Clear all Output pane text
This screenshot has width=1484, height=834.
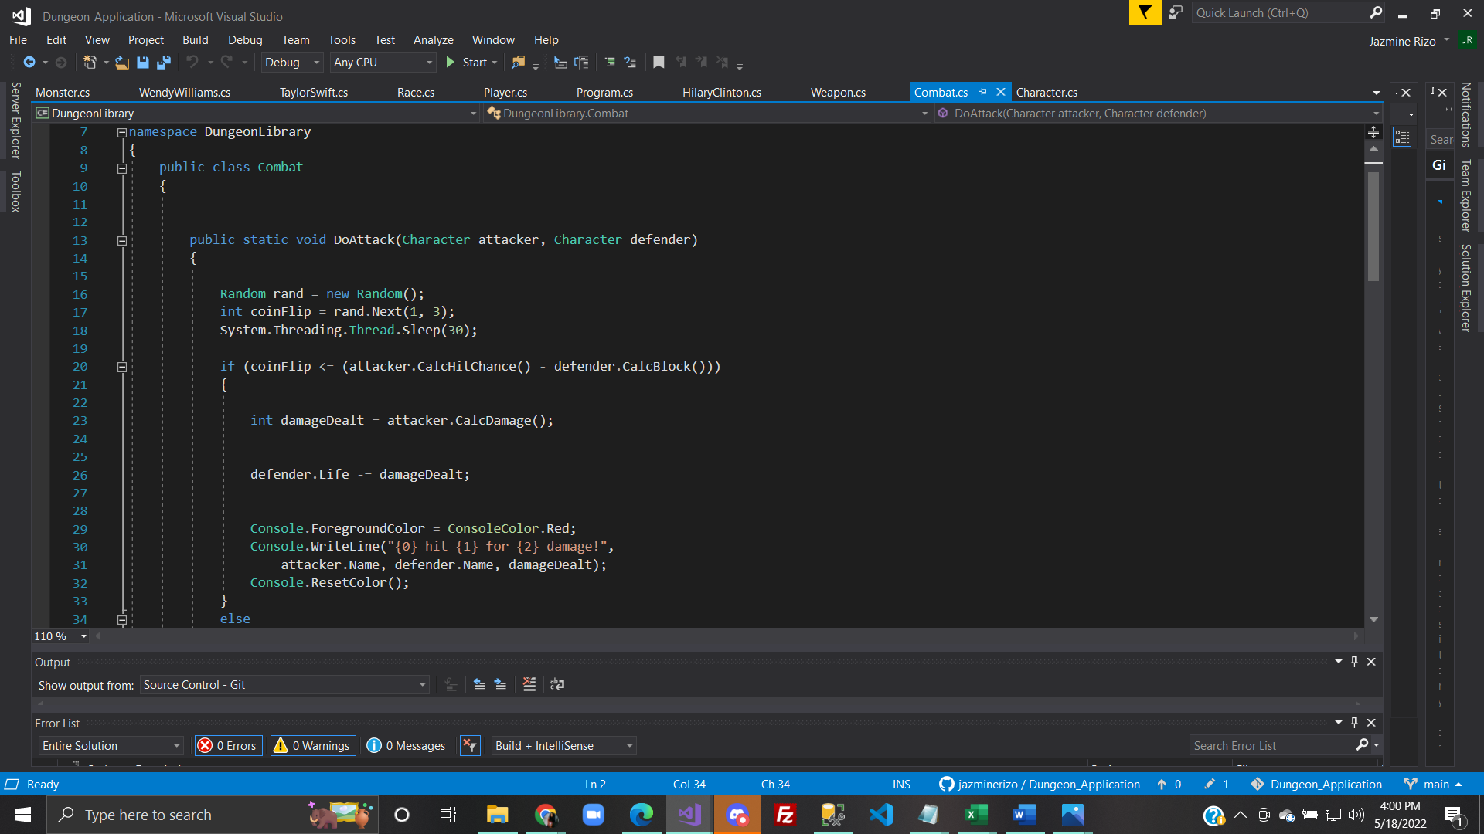coord(529,684)
